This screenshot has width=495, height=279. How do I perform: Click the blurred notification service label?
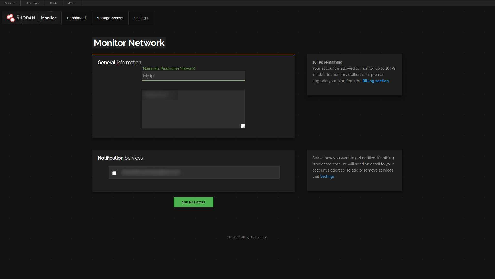[151, 172]
